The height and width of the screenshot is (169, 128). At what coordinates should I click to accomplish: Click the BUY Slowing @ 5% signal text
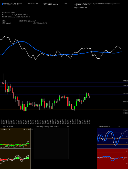pyautogui.click(x=40, y=23)
